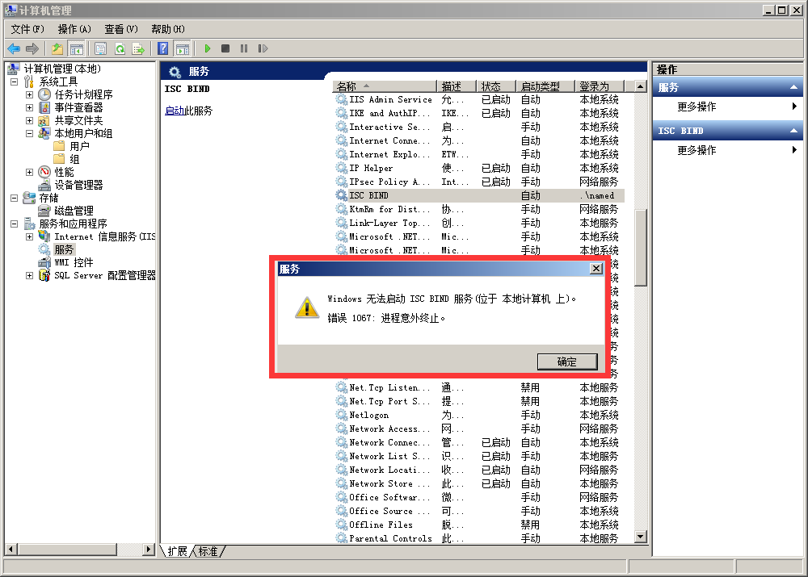The width and height of the screenshot is (808, 577).
Task: Click the Pause service icon
Action: pyautogui.click(x=244, y=48)
